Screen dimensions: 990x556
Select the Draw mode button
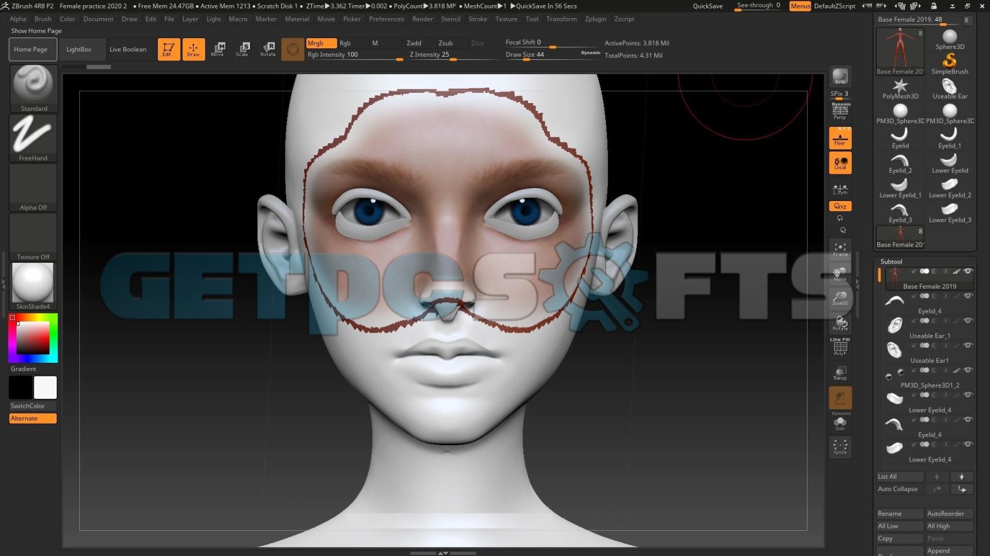193,49
